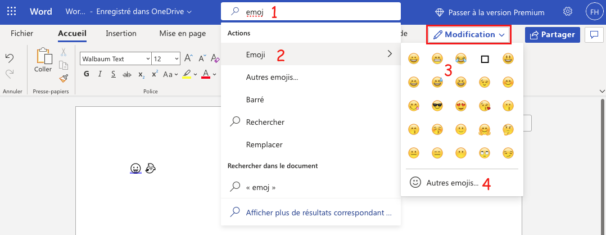Collapse the ribbon with the chevron
Viewport: 606px width, 235px height.
tap(602, 91)
